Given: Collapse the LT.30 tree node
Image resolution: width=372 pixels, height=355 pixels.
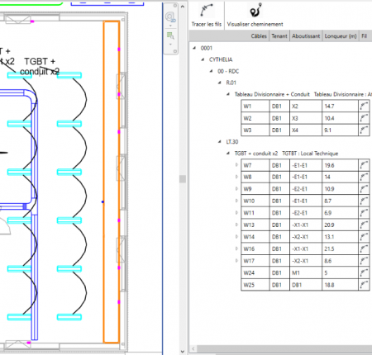Looking at the screenshot, I should pyautogui.click(x=220, y=142).
